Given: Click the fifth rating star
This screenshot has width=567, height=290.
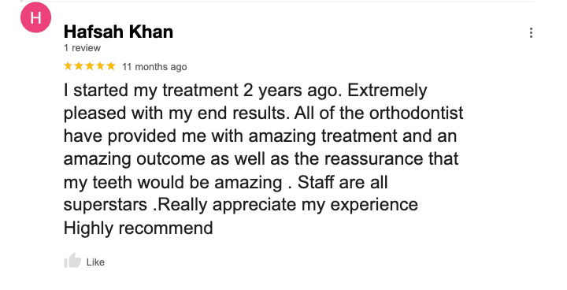Looking at the screenshot, I should coord(111,66).
